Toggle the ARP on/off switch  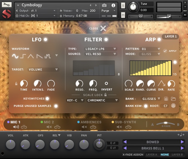(x=159, y=39)
